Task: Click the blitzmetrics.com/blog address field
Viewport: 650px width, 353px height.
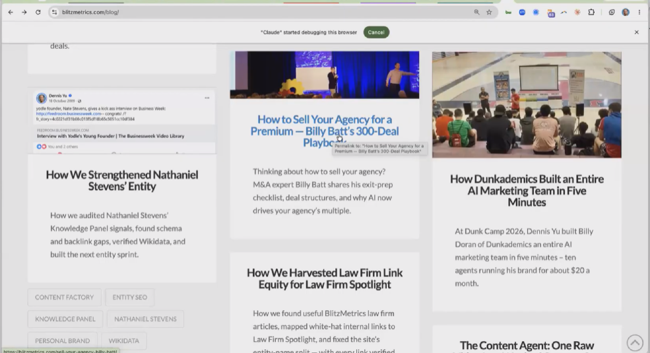Action: (265, 13)
